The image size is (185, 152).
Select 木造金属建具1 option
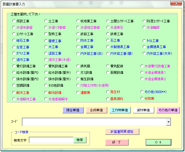point(142,72)
